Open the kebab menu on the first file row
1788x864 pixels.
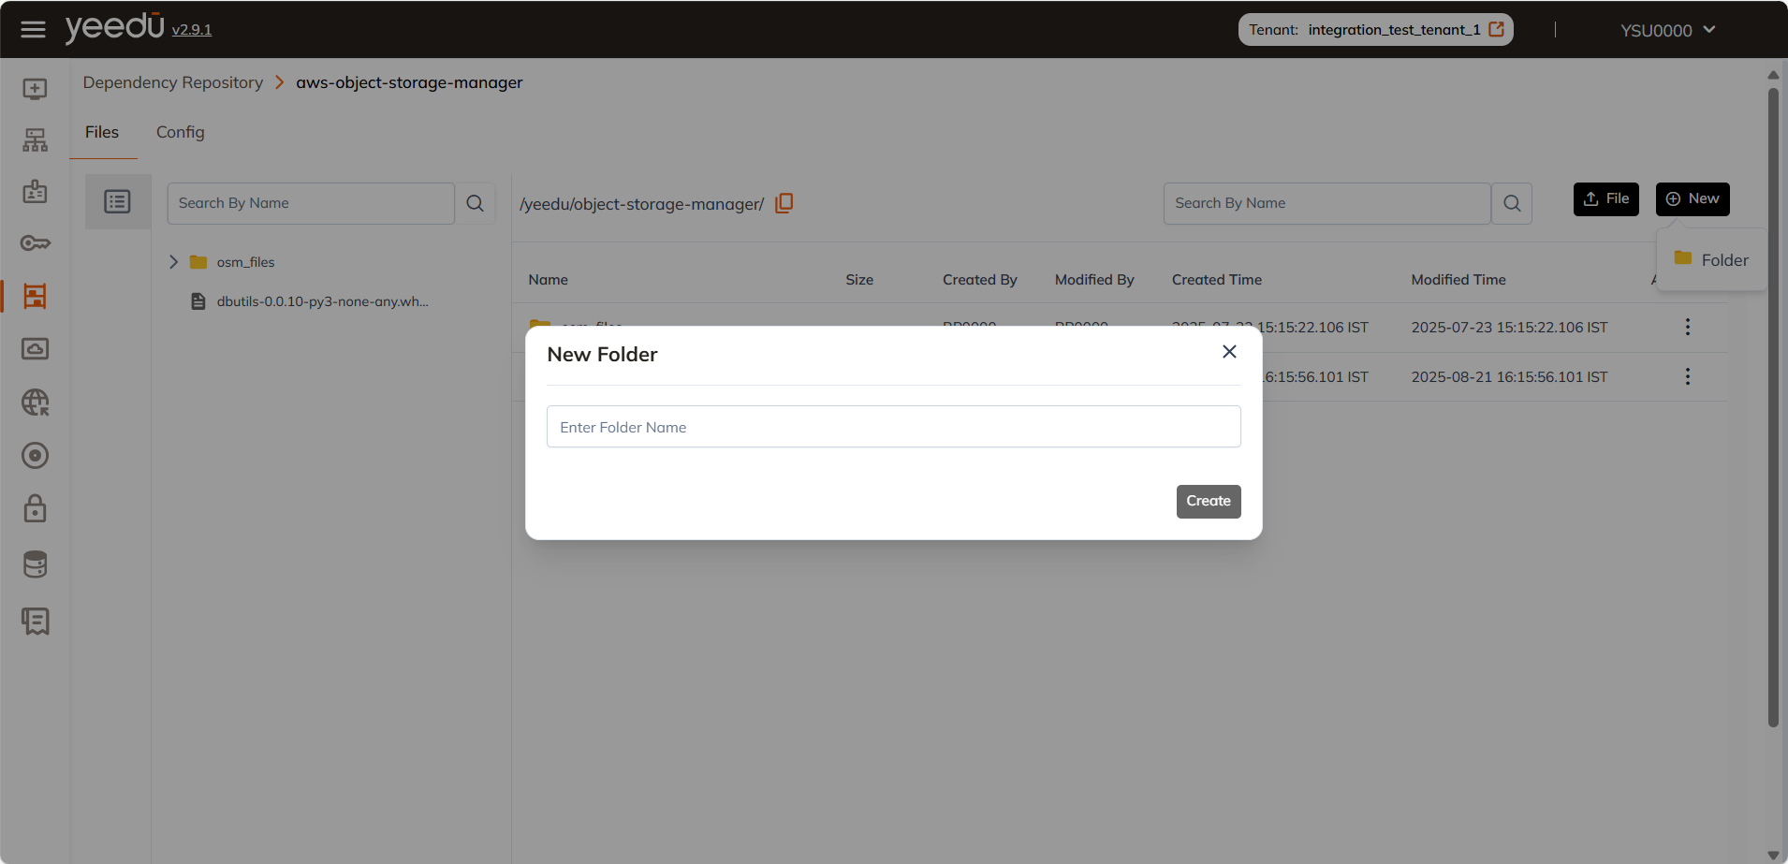tap(1687, 327)
